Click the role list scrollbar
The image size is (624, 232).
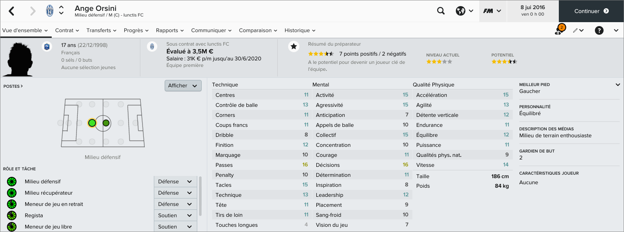[x=200, y=196]
